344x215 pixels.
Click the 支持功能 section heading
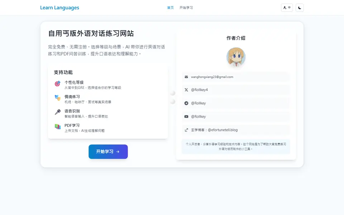63,72
